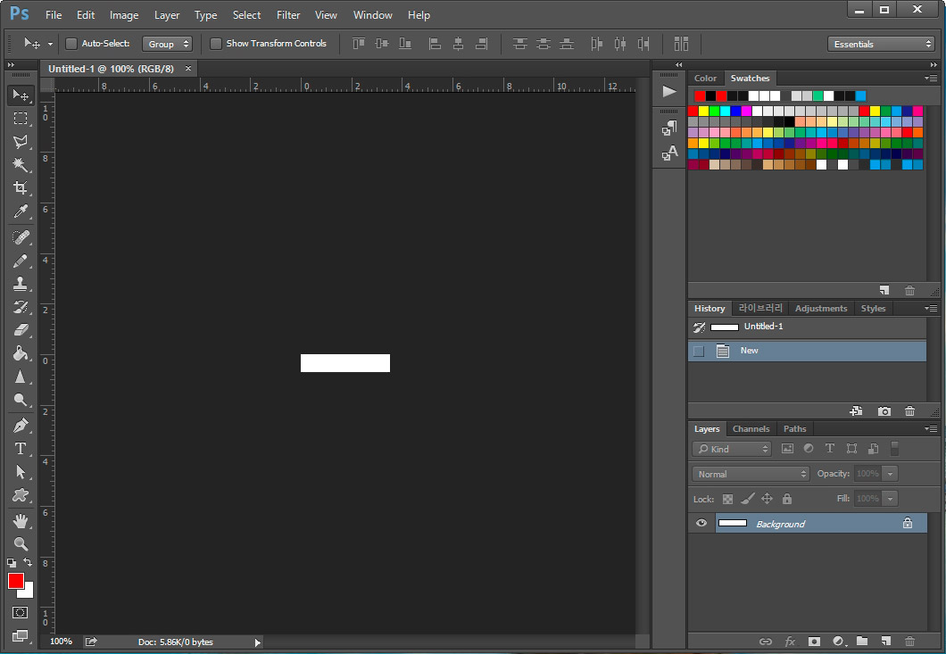Select the Clone Stamp tool
This screenshot has width=946, height=654.
coord(21,284)
